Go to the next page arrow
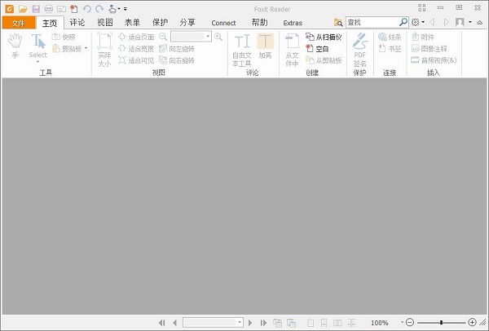 (x=250, y=323)
